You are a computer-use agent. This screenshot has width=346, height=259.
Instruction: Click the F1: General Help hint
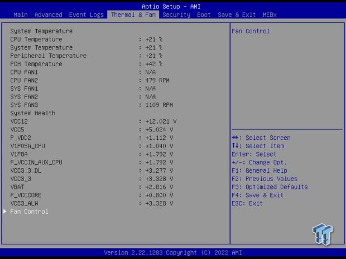(259, 170)
